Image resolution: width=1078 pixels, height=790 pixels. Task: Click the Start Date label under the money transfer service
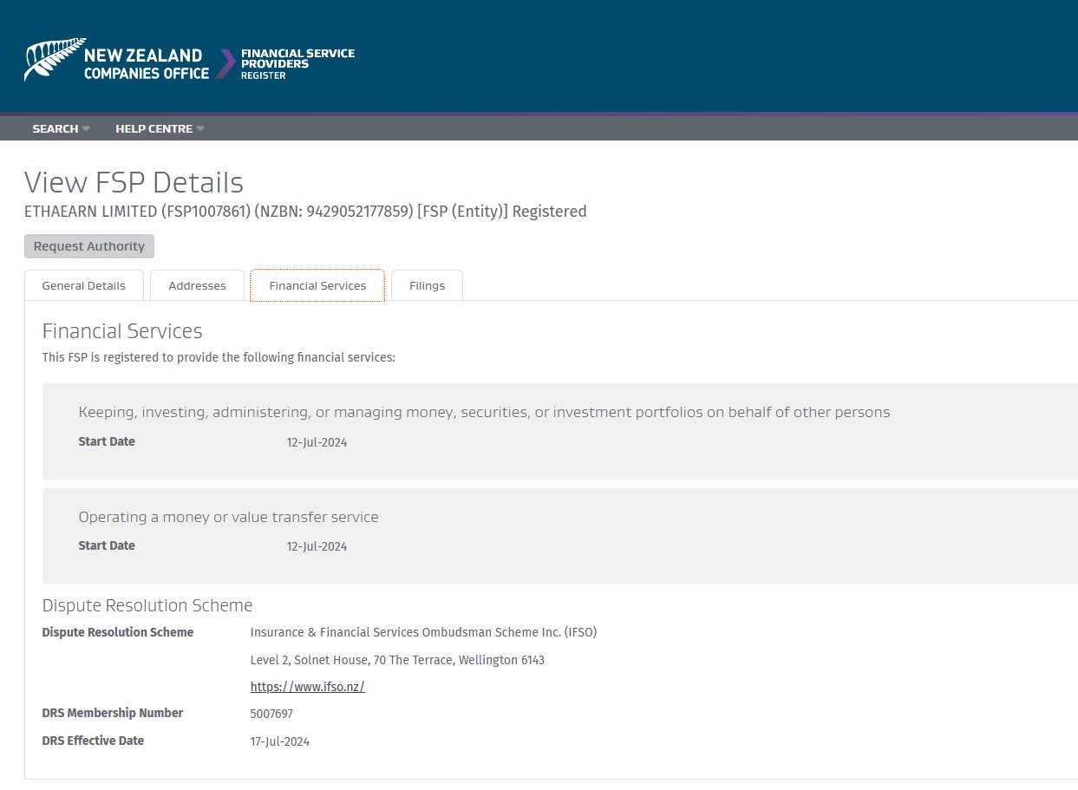click(x=107, y=545)
